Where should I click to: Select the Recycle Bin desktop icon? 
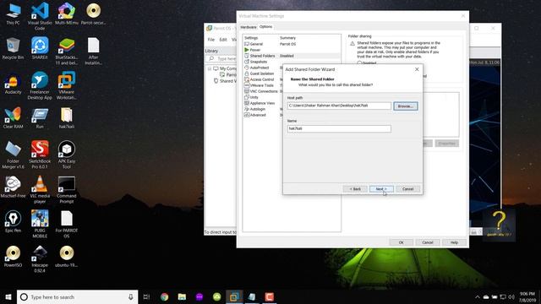(x=14, y=49)
